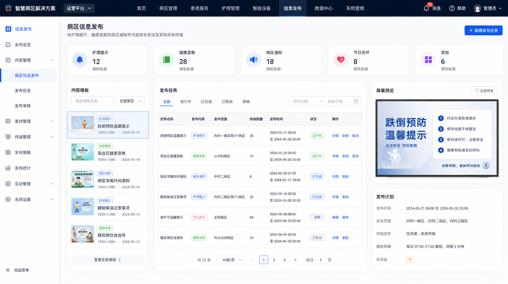Click the 病区通知 speaker icon
Image resolution: width=508 pixels, height=284 pixels.
tap(254, 60)
